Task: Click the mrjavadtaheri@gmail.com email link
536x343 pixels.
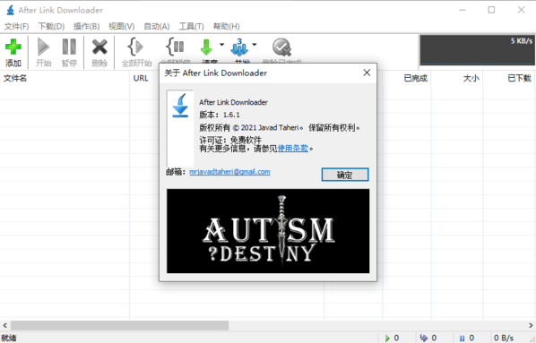Action: [229, 172]
